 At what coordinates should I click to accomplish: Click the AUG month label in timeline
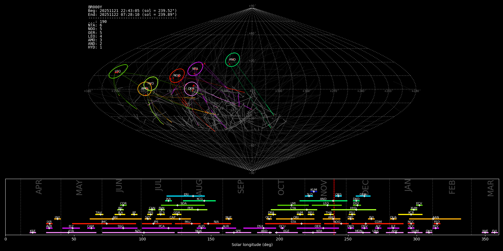point(199,187)
